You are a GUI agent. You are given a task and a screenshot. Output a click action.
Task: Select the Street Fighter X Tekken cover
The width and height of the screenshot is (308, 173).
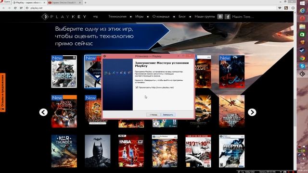165,151
